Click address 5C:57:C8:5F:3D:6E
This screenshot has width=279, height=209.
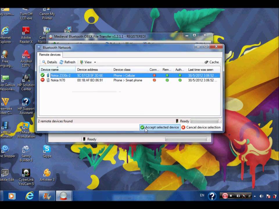[x=90, y=75]
